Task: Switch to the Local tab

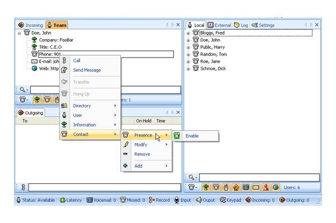Action: pos(196,25)
